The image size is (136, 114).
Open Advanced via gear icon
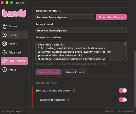(5, 52)
